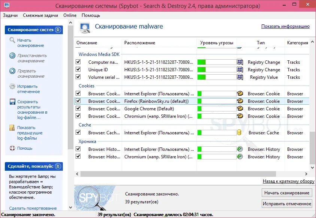
Task: Select the Windows Media SDK group heading
Action: coord(99,54)
